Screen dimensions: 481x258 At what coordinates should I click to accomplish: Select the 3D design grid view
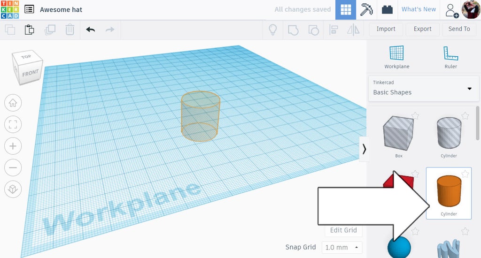346,10
